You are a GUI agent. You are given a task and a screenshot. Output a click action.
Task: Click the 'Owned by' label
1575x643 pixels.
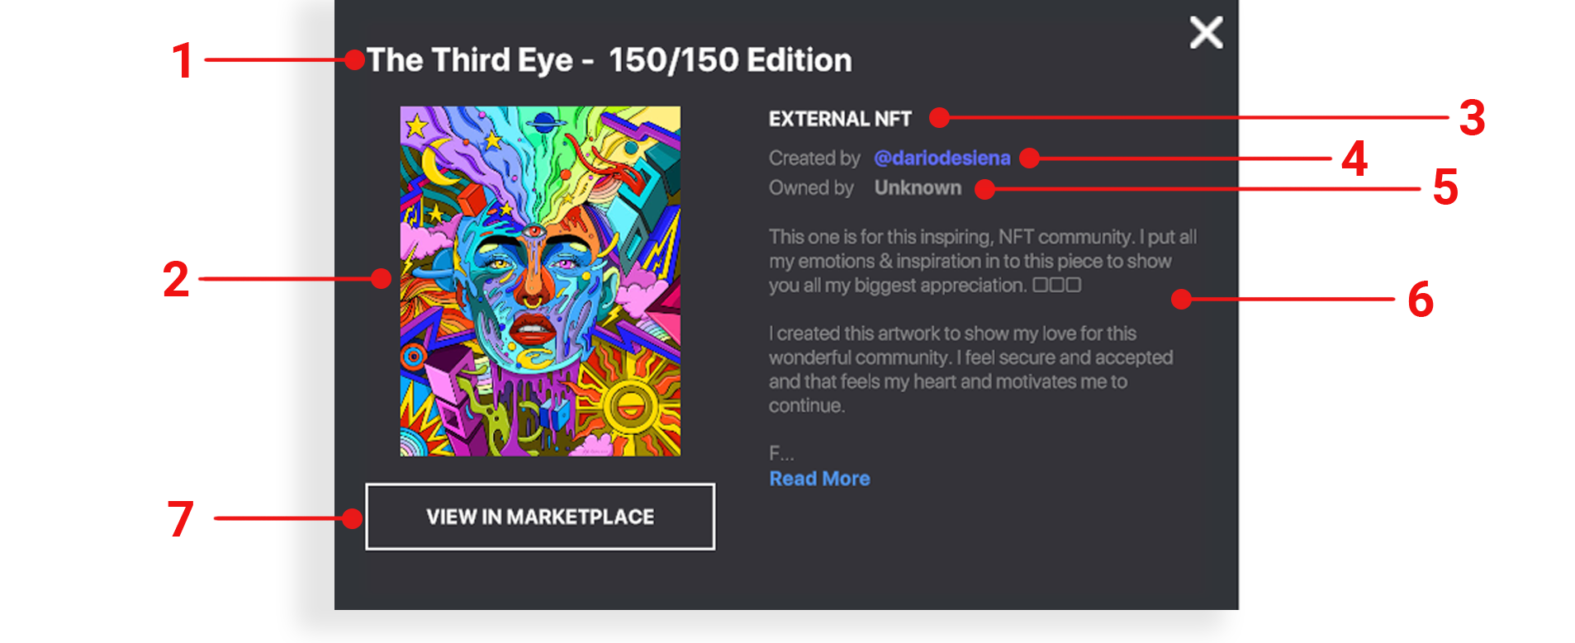pos(811,188)
